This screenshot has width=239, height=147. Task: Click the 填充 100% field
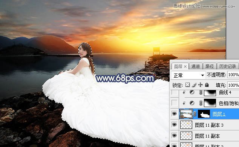click(233, 85)
